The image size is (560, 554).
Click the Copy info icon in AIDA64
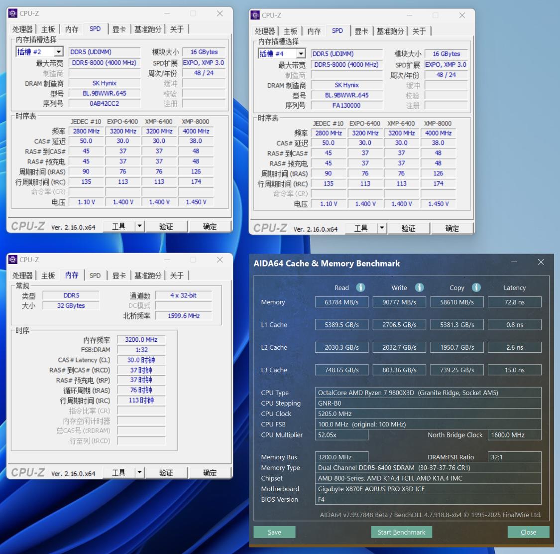[x=476, y=287]
